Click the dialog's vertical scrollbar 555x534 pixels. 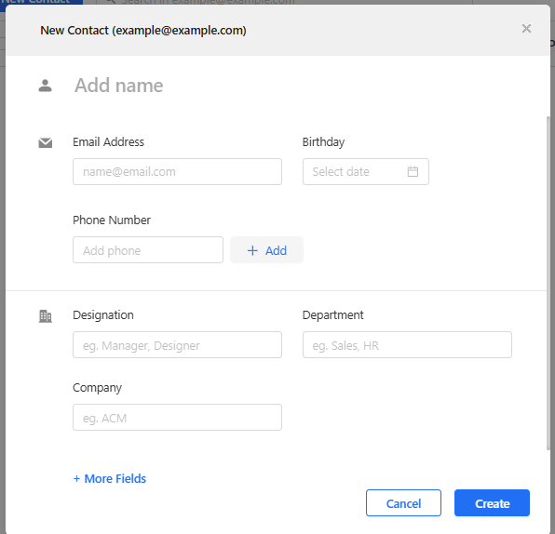coord(548,283)
